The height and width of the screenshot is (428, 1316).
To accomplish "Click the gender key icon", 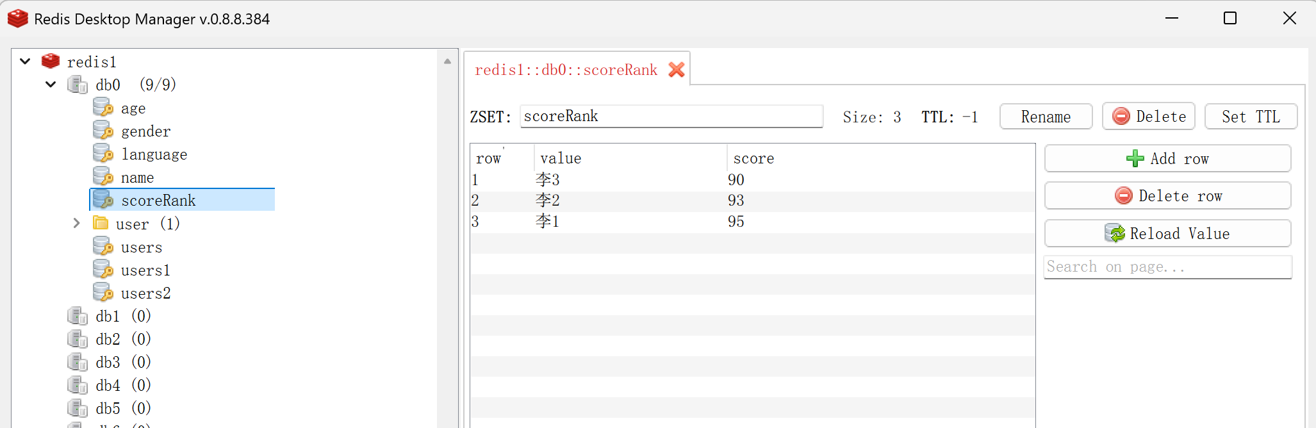I will coord(103,131).
